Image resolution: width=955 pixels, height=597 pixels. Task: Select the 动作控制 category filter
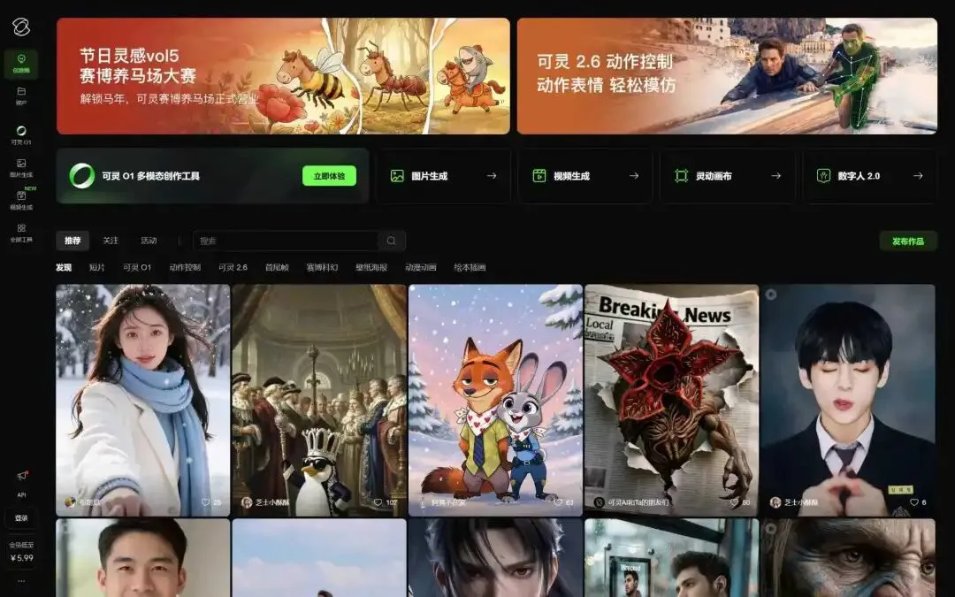pos(185,267)
